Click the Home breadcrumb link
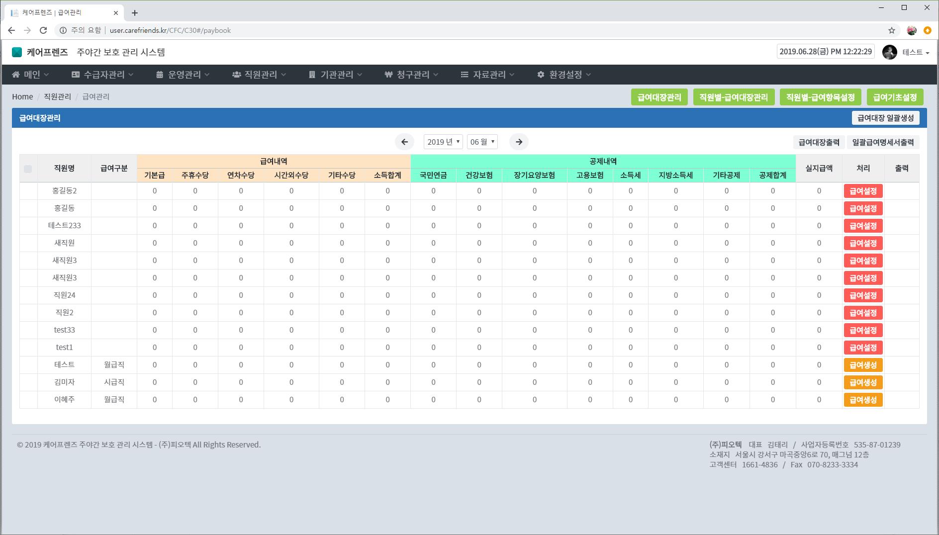 coord(22,96)
